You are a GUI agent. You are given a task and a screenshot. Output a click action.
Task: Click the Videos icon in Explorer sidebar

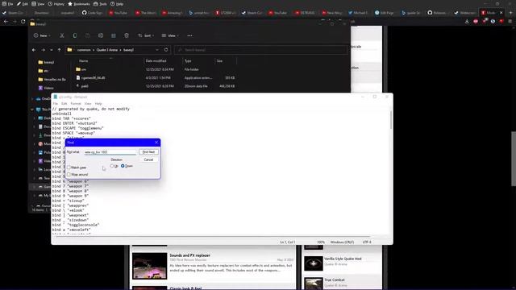(x=40, y=88)
